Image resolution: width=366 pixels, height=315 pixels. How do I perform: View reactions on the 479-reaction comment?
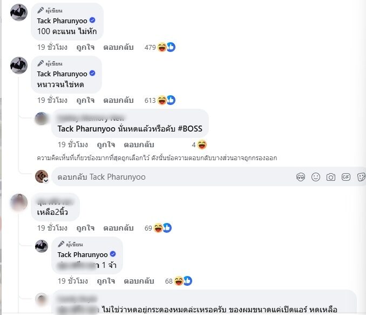(160, 47)
